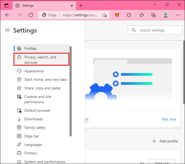Viewport: 185px width, 164px height.
Task: Open the Collections icon
Action: click(153, 15)
